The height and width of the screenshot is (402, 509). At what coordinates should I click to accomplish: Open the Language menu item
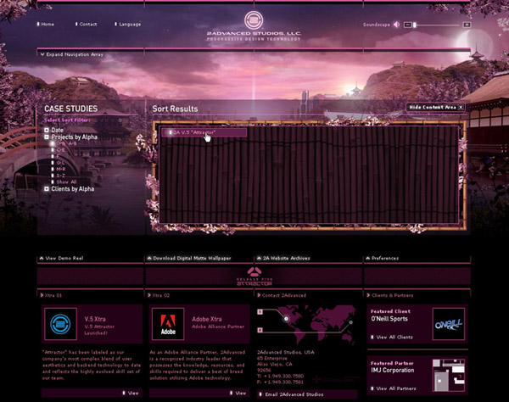click(128, 24)
